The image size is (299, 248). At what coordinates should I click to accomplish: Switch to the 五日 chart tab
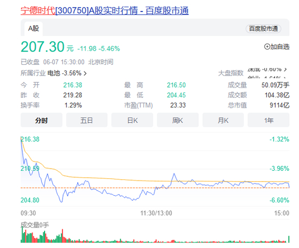(x=87, y=120)
